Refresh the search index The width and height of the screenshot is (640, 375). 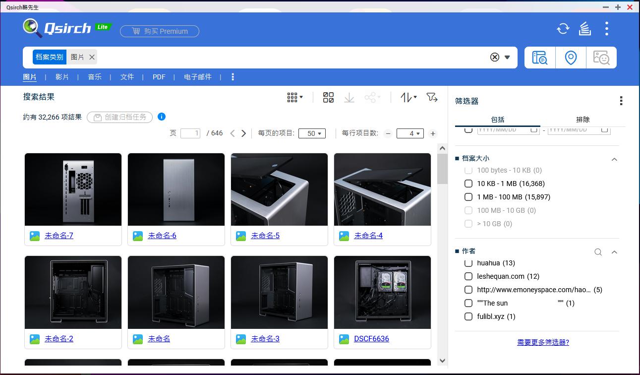pos(563,28)
